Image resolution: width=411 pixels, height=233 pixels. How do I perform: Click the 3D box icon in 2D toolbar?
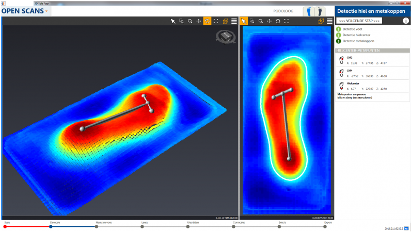(x=321, y=21)
